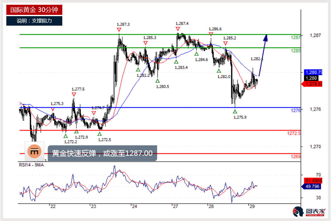Click the 1,270 price axis label
Image resolution: width=331 pixels, height=221 pixels.
coord(315,147)
